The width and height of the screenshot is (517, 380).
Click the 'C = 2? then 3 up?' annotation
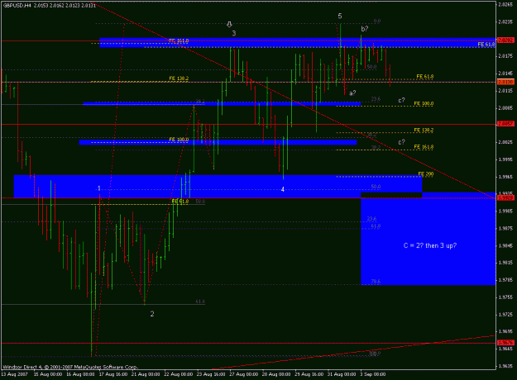tap(430, 245)
